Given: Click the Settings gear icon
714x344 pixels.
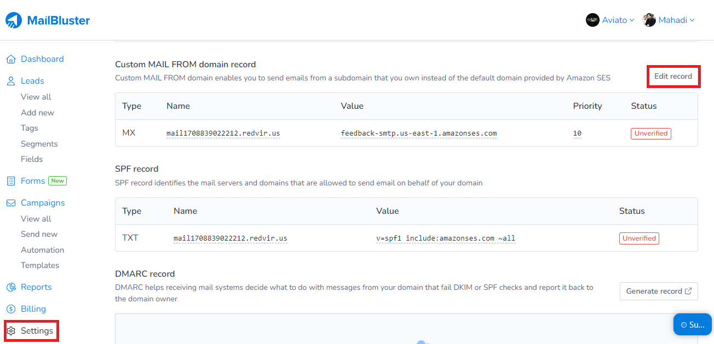Looking at the screenshot, I should pos(10,330).
